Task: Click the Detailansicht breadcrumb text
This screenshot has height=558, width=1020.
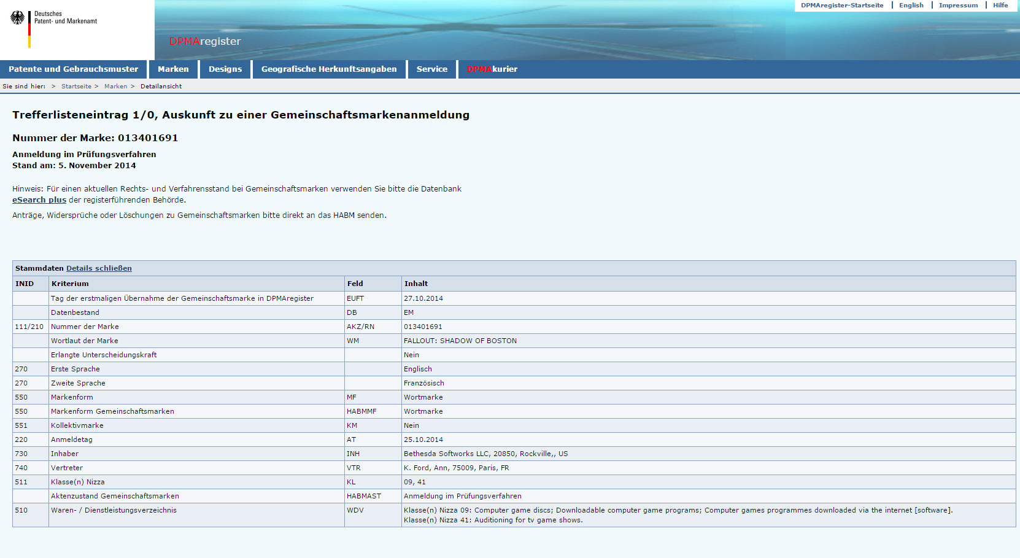Action: (161, 87)
